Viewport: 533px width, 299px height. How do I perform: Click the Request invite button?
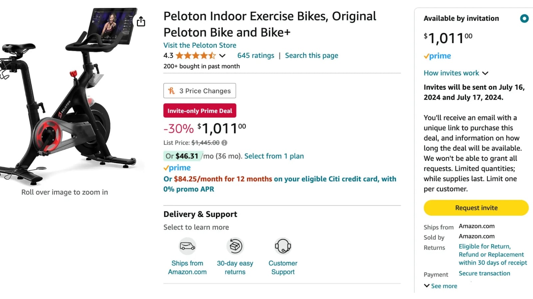476,208
